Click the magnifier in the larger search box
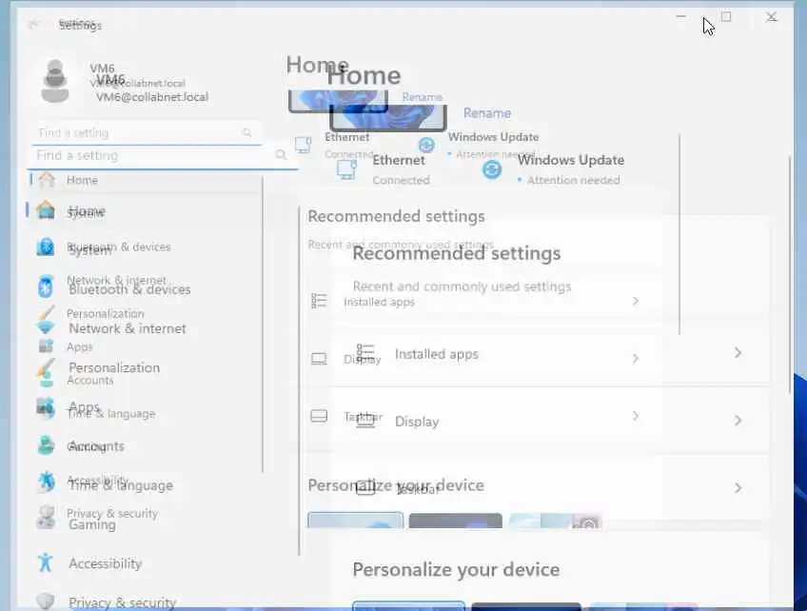Viewport: 807px width, 611px height. (281, 154)
